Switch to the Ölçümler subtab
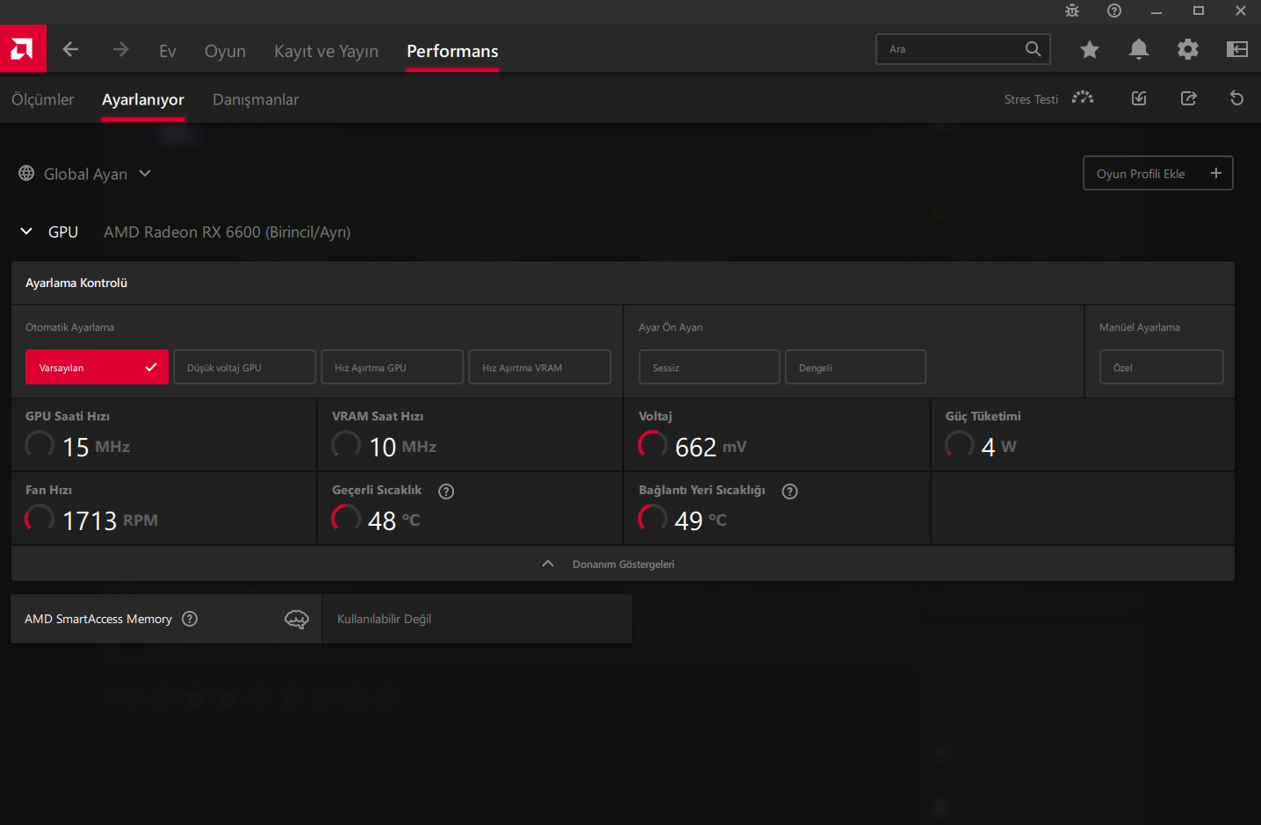The width and height of the screenshot is (1261, 825). click(x=43, y=99)
